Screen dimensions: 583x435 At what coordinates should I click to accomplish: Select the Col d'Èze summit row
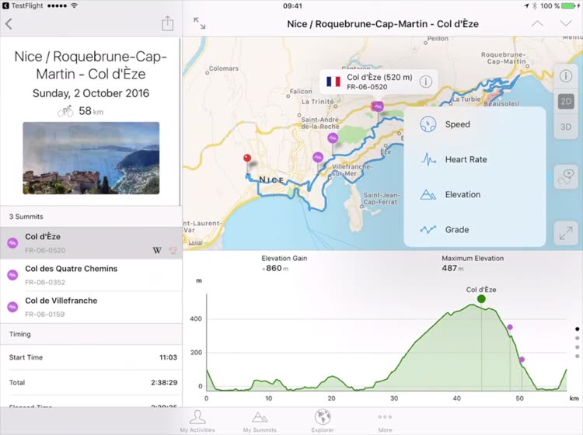pos(91,243)
